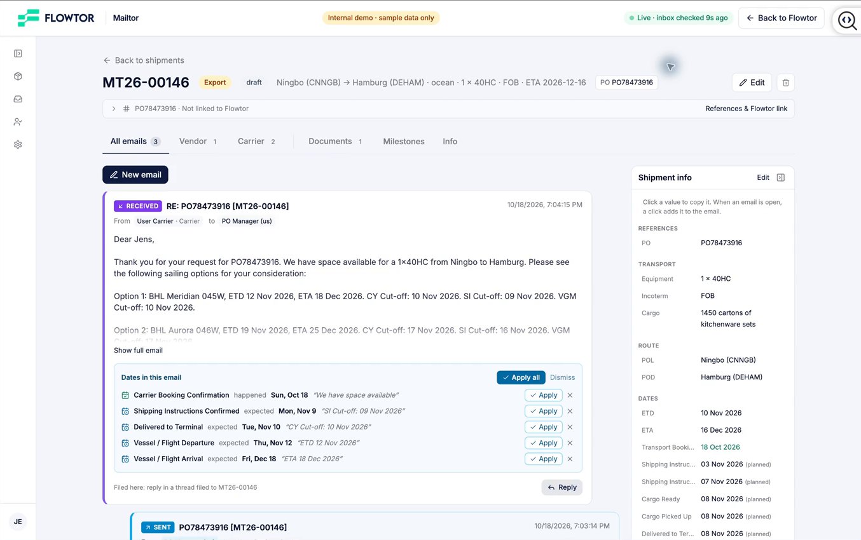Open settings gear in sidebar

click(x=18, y=145)
